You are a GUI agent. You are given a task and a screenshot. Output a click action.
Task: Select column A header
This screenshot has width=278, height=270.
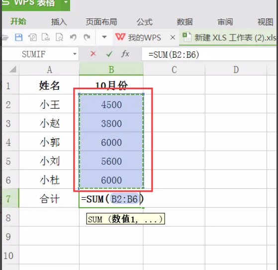click(49, 70)
